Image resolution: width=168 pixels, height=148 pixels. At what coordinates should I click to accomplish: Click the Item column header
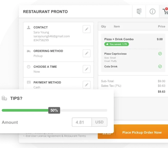tap(117, 26)
